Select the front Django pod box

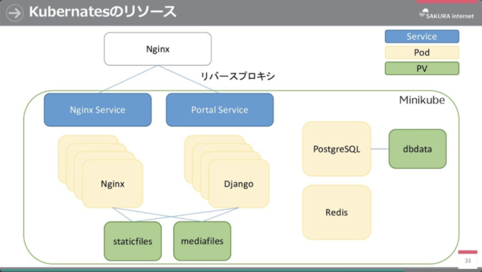coord(239,183)
